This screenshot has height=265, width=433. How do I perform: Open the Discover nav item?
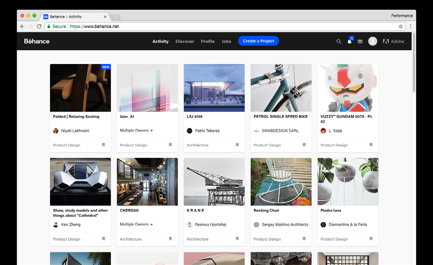pos(185,41)
